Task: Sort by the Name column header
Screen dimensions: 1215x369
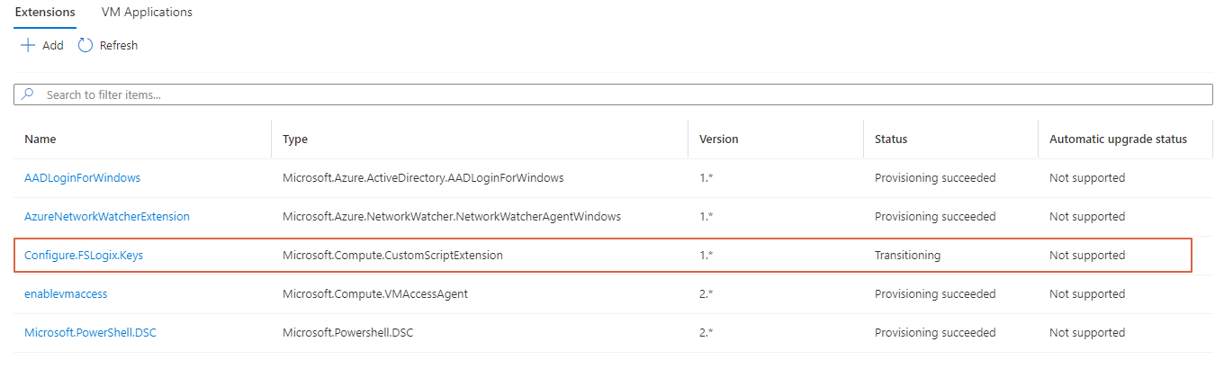Action: [40, 139]
